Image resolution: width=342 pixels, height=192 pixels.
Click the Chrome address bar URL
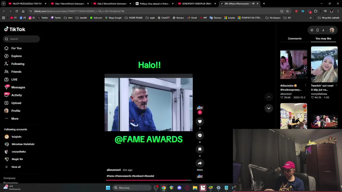click(79, 11)
